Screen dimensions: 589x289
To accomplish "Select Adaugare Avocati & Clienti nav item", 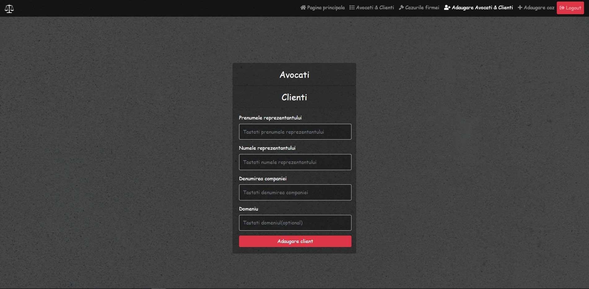I will (482, 8).
